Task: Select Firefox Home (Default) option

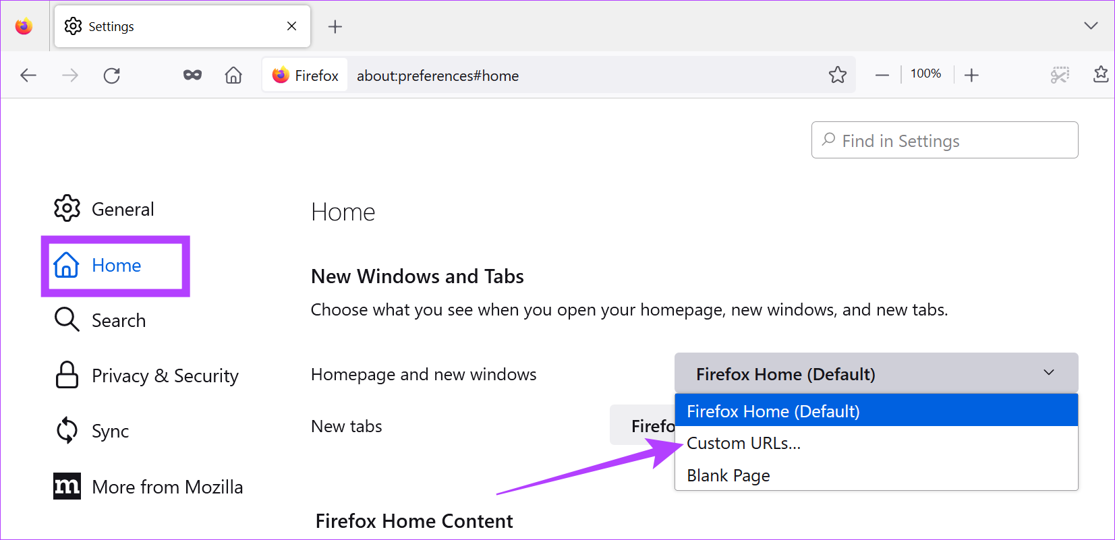Action: pyautogui.click(x=773, y=411)
